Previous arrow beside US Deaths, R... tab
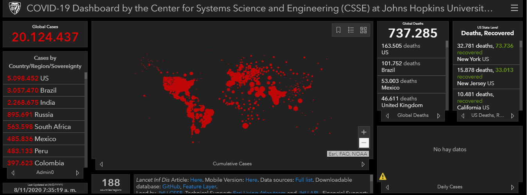527x195 pixels. pyautogui.click(x=463, y=116)
